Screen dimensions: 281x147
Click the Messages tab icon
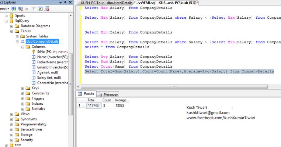pos(100,94)
